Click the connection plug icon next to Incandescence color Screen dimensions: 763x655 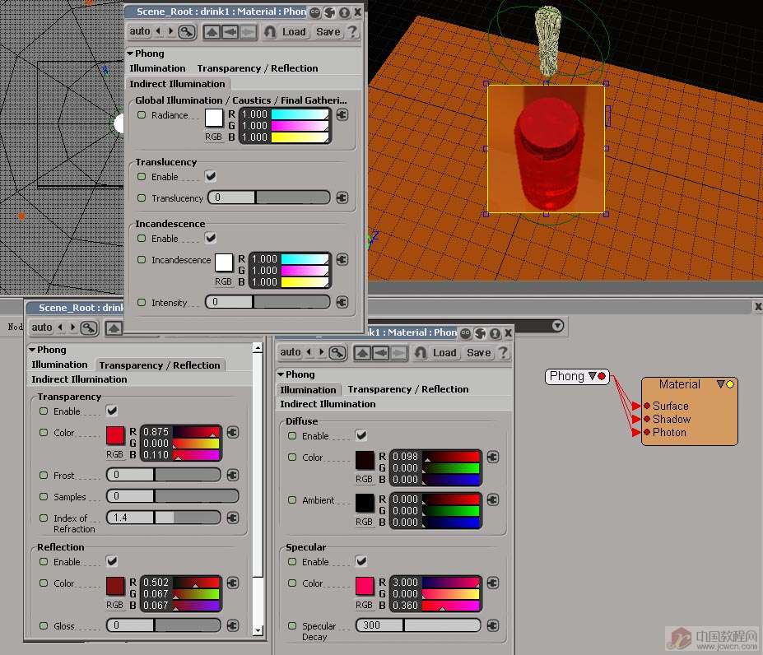tap(342, 259)
